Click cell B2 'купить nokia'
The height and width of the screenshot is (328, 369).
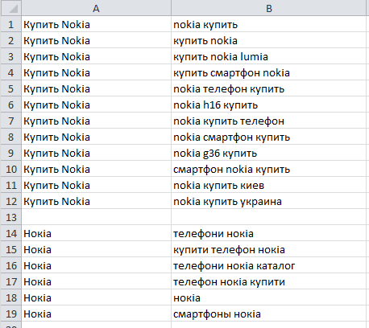(x=268, y=40)
